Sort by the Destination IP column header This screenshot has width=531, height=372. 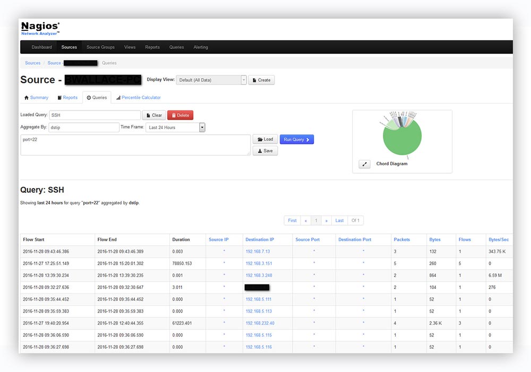click(x=260, y=240)
